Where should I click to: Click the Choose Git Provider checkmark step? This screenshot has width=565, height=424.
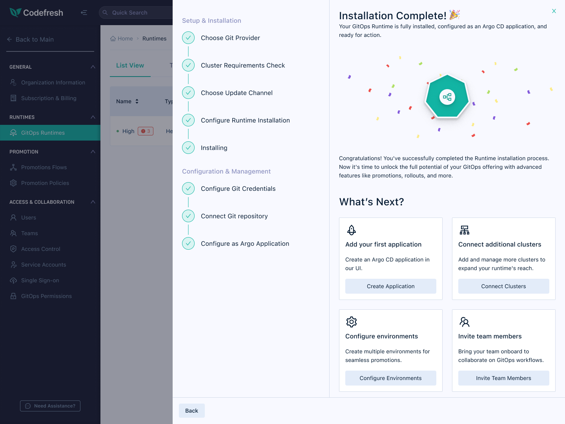(x=188, y=38)
